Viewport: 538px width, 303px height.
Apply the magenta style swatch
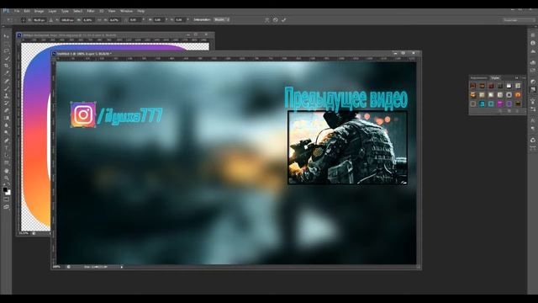(x=500, y=104)
